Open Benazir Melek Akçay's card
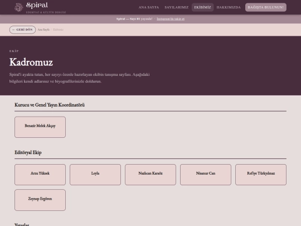 point(40,127)
